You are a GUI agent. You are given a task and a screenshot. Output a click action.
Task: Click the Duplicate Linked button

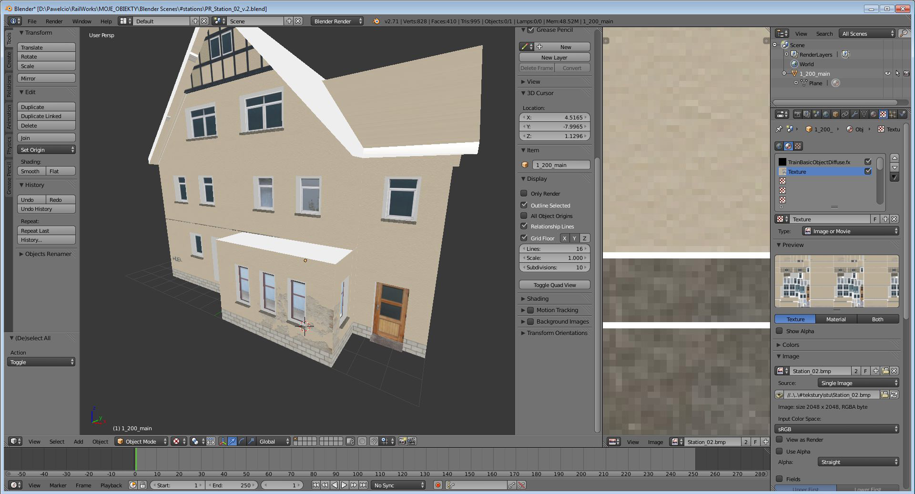46,116
